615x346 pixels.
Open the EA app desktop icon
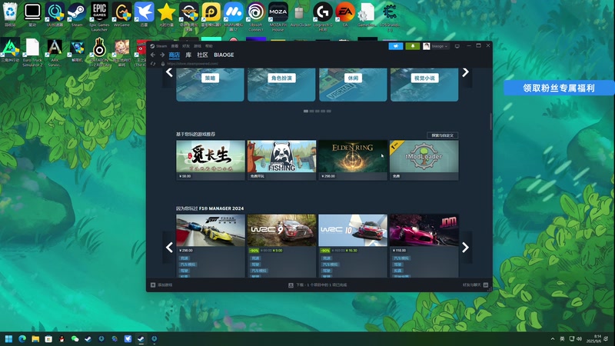coord(345,15)
